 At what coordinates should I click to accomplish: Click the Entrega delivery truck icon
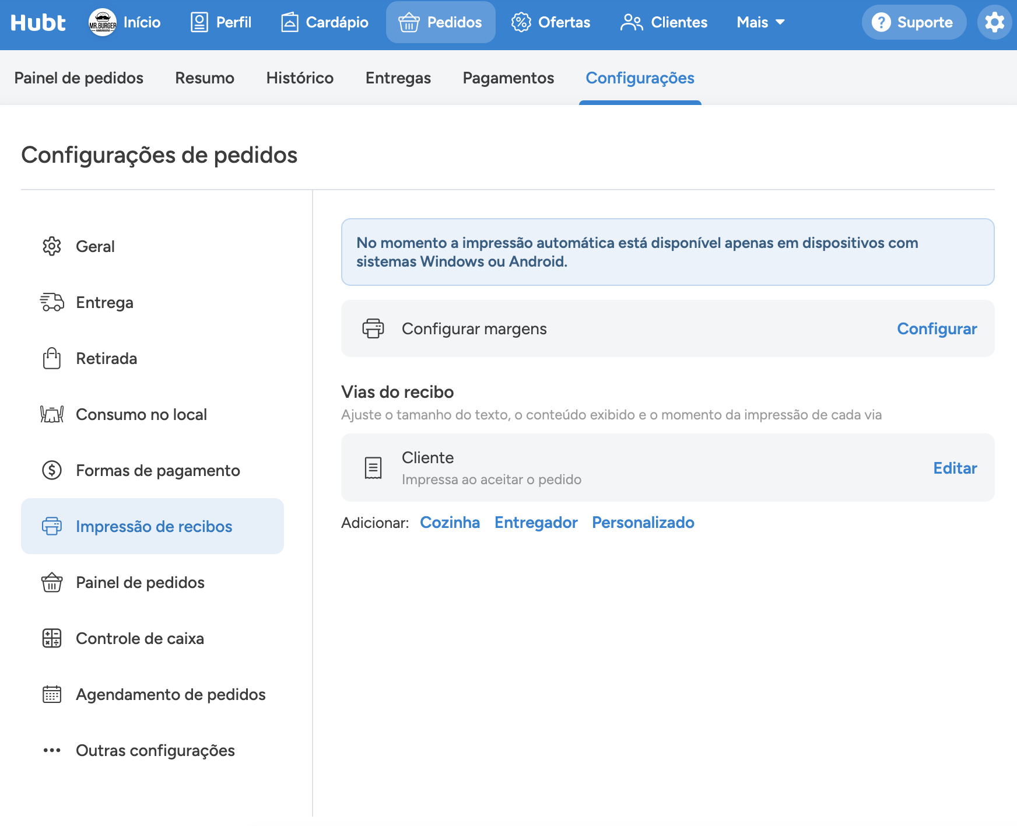[x=52, y=302]
